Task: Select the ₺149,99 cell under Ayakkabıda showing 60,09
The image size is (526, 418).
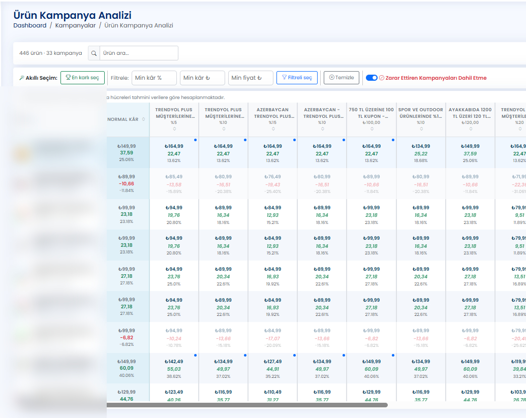Action: 470,368
